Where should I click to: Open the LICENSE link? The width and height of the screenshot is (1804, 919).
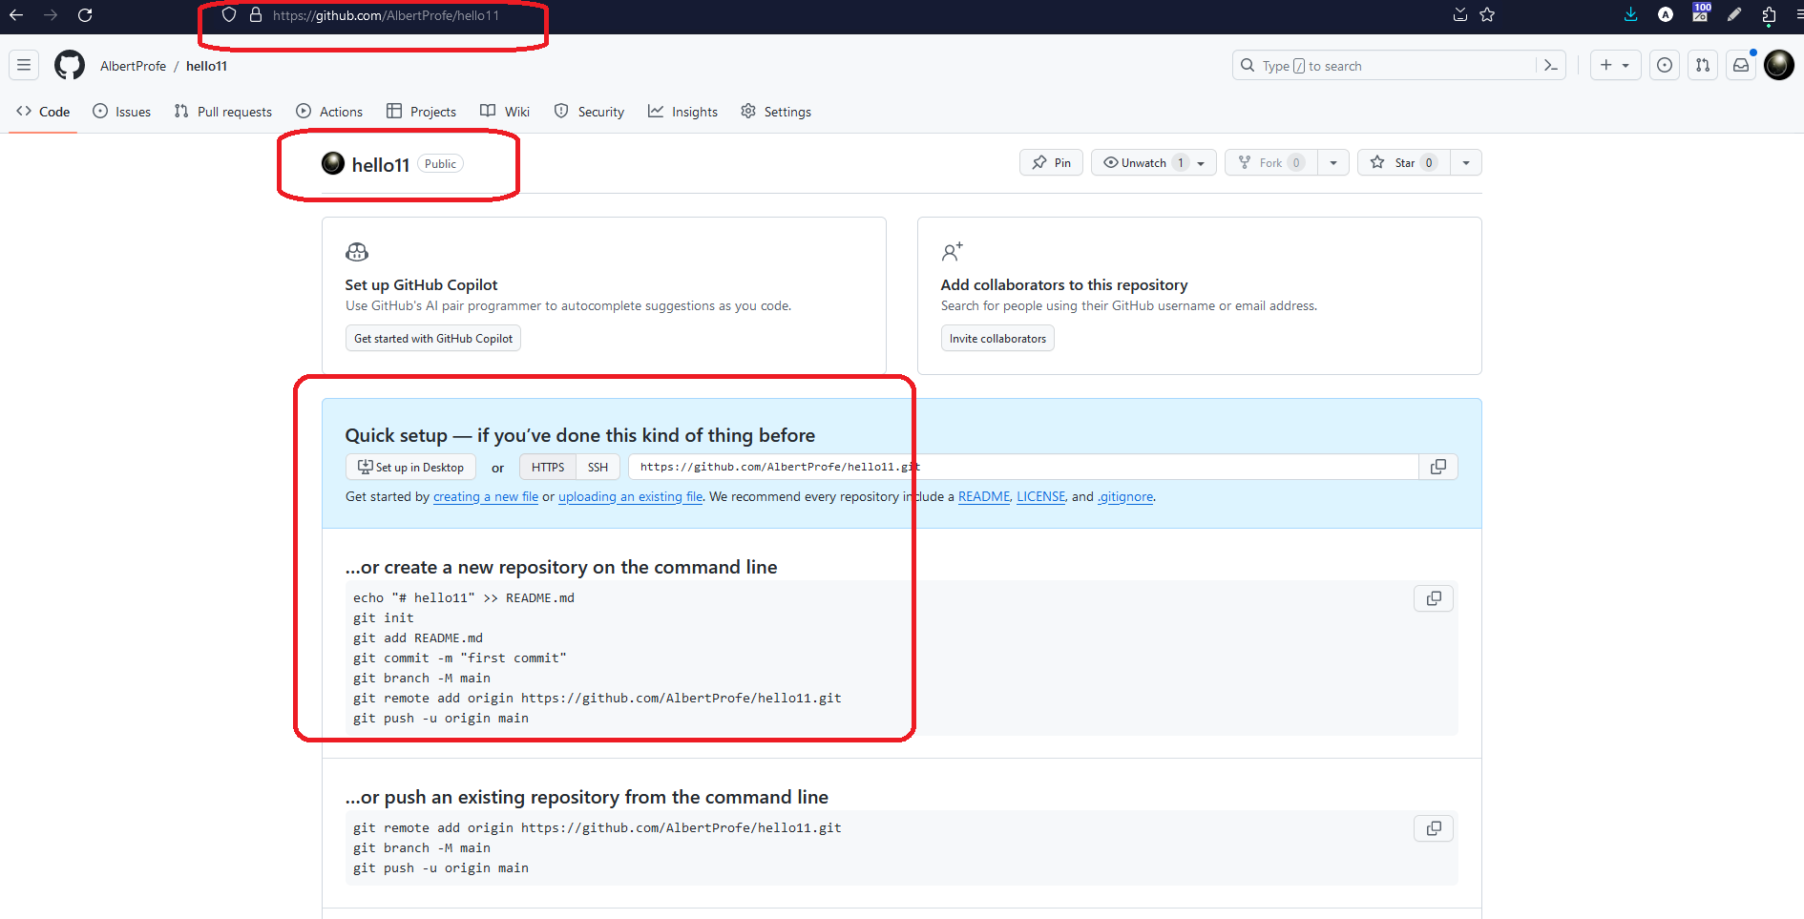click(x=1040, y=496)
